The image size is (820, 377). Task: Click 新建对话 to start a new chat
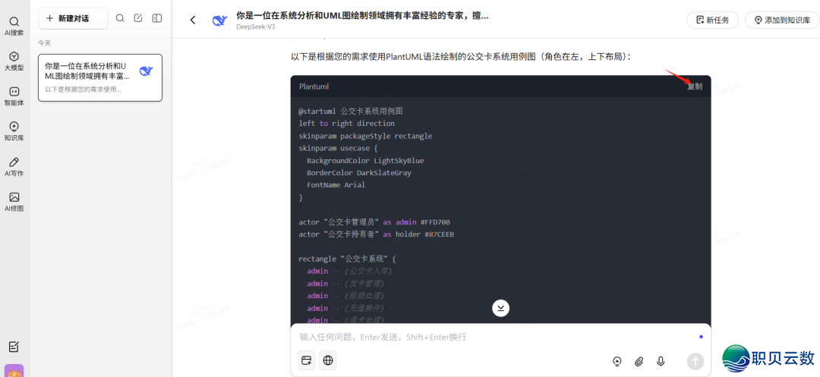(x=73, y=18)
